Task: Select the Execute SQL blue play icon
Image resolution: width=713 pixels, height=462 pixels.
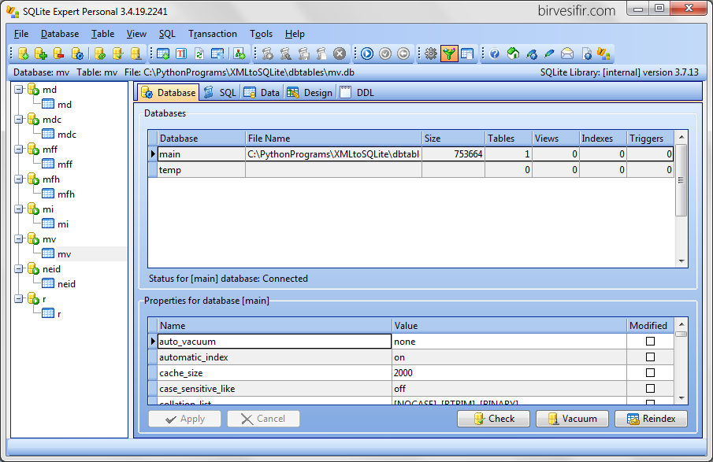Action: pyautogui.click(x=366, y=54)
